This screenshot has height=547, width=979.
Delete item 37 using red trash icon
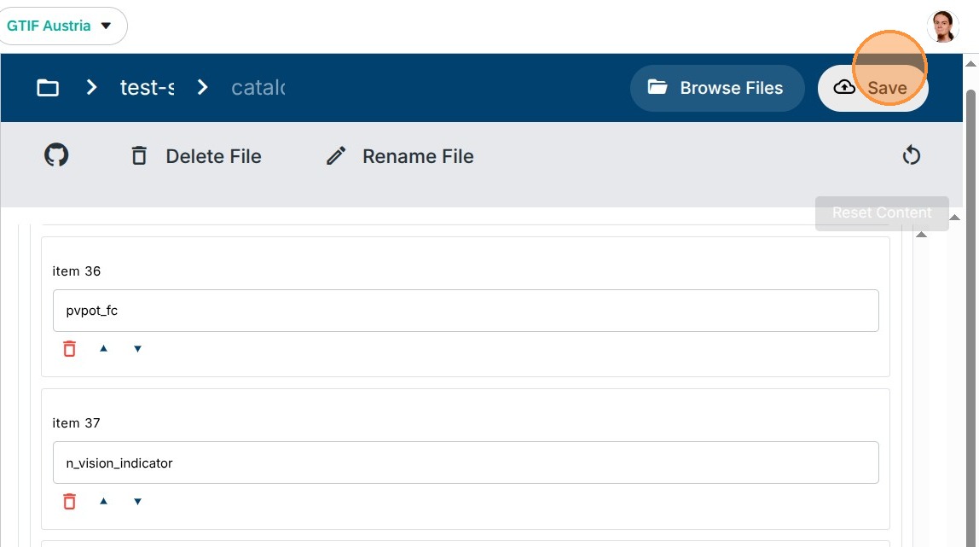tap(69, 501)
